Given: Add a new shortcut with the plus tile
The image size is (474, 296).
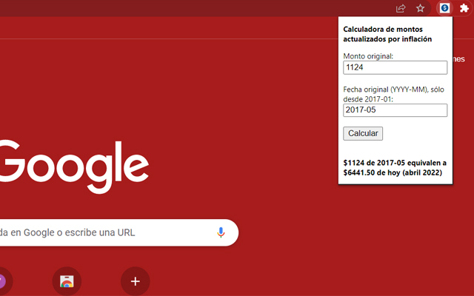Looking at the screenshot, I should pos(135,281).
